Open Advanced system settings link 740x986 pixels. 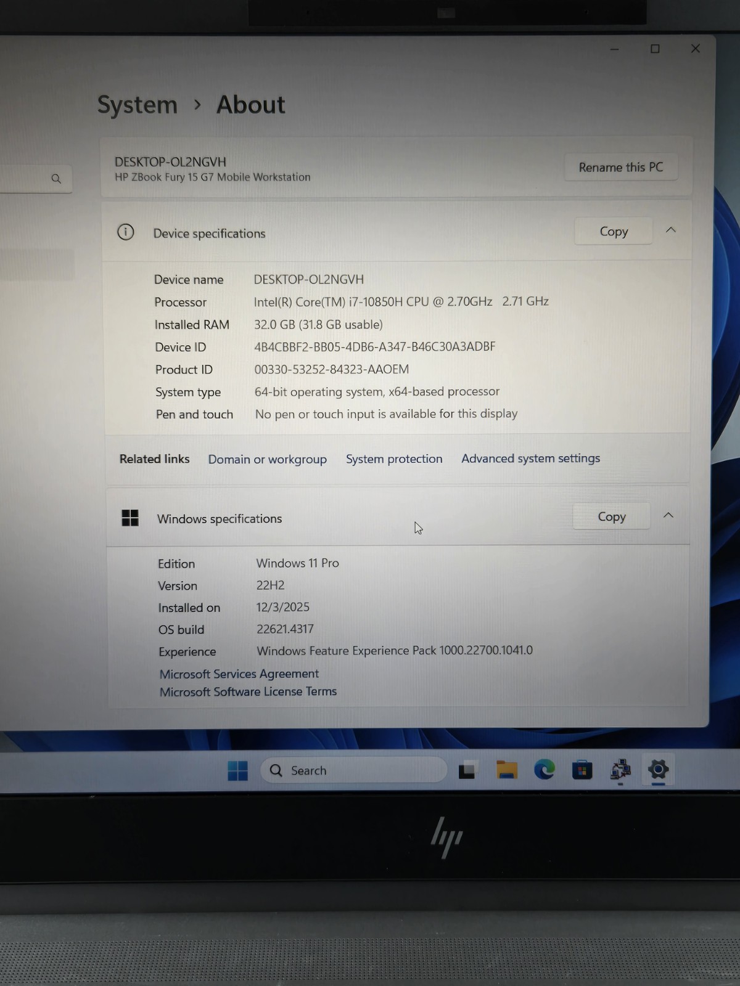coord(530,458)
